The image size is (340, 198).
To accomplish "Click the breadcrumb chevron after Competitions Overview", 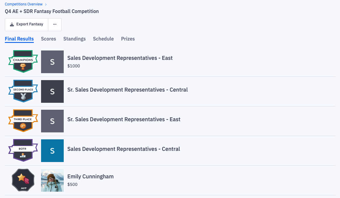I will (46, 4).
